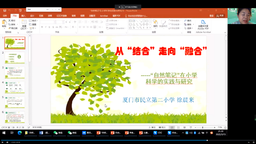The height and width of the screenshot is (144, 256).
Task: Pick the oval shape in shapes gallery
Action: [147, 21]
